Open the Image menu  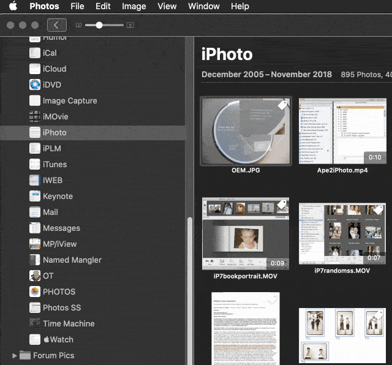click(134, 7)
